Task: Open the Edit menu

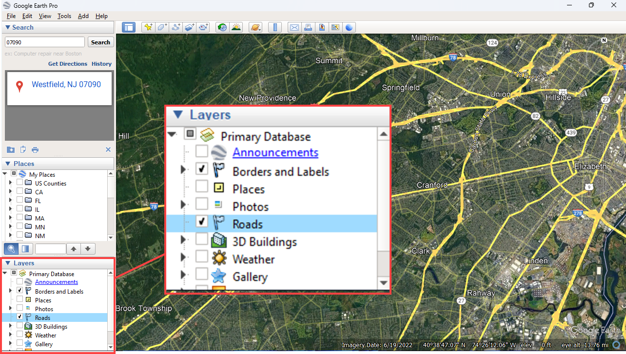Action: [x=27, y=16]
